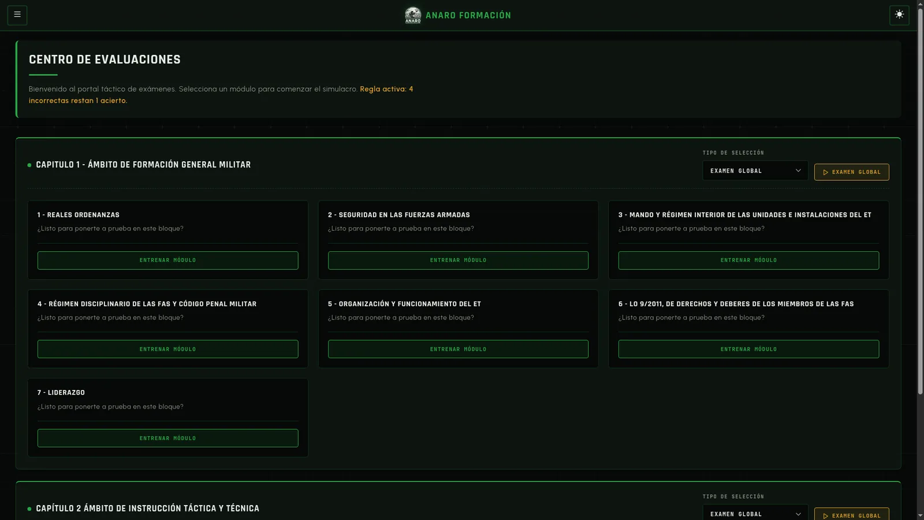Click '5 - Organización y Funcionamiento del ET' title
Screen dimensions: 924x520
point(404,304)
